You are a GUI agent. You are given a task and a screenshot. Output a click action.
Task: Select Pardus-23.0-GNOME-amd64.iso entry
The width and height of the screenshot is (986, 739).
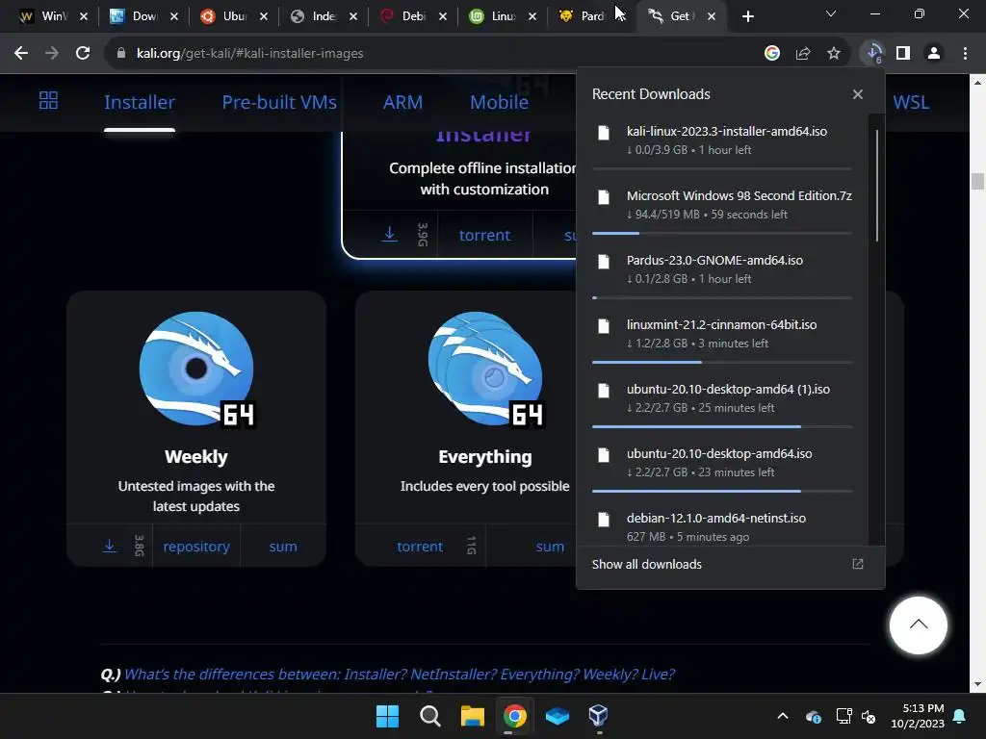tap(722, 269)
